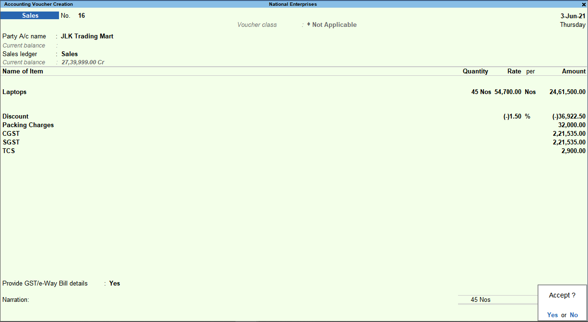This screenshot has width=588, height=322.
Task: Click the Sales ledger field
Action: tap(70, 54)
